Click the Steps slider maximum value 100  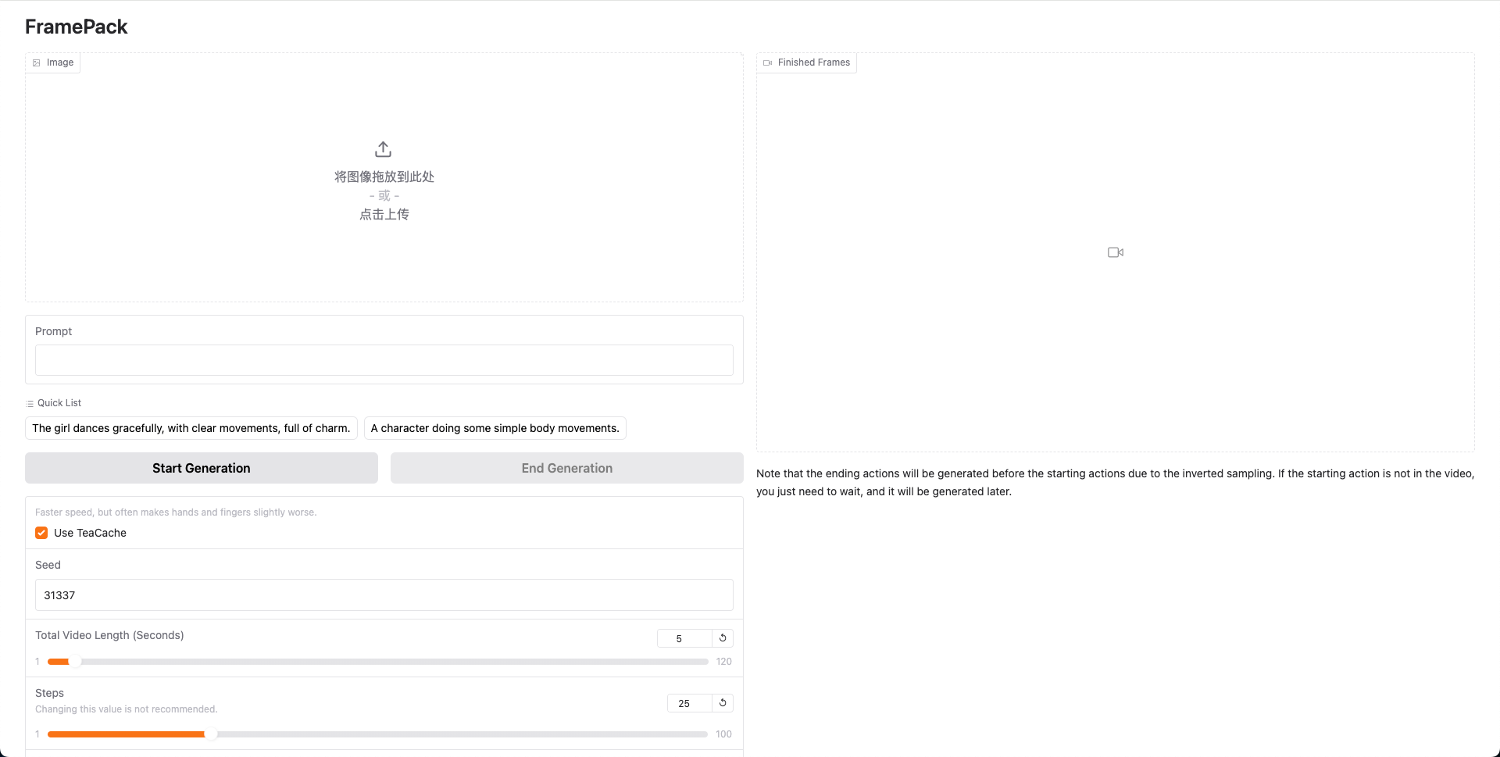(723, 734)
